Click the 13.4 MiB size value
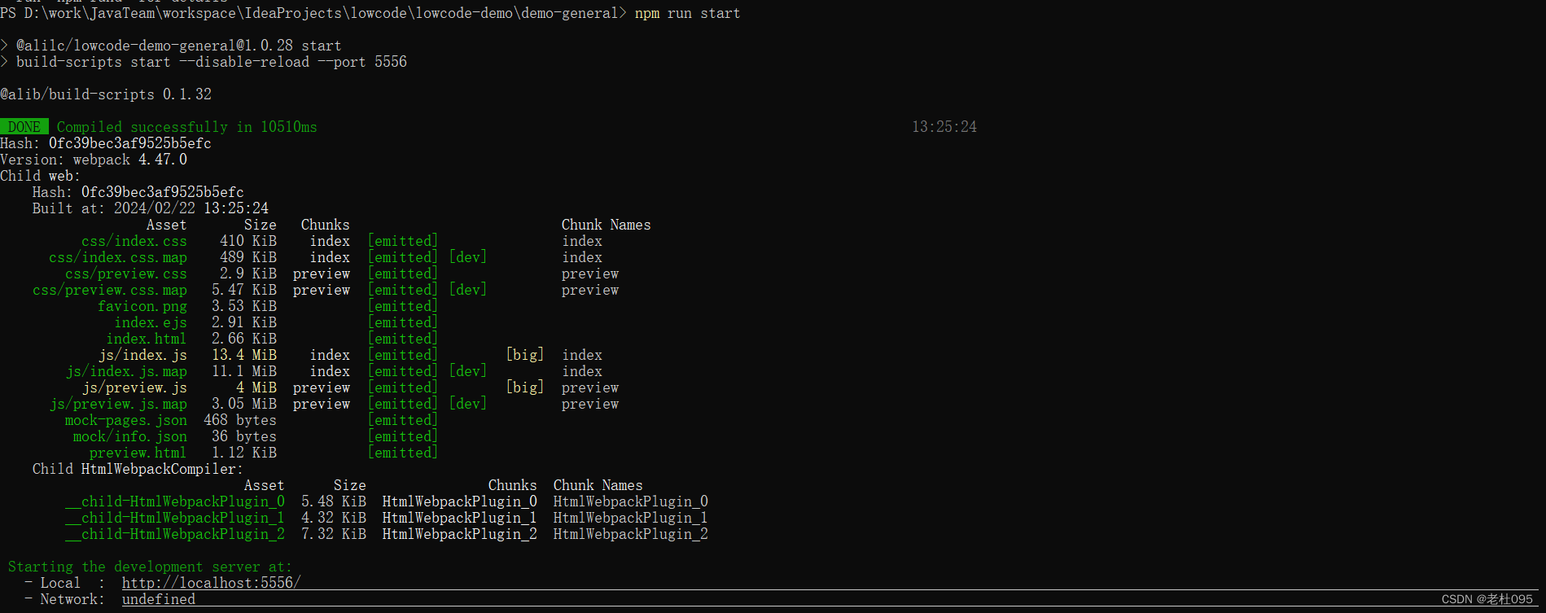Image resolution: width=1546 pixels, height=613 pixels. (243, 355)
